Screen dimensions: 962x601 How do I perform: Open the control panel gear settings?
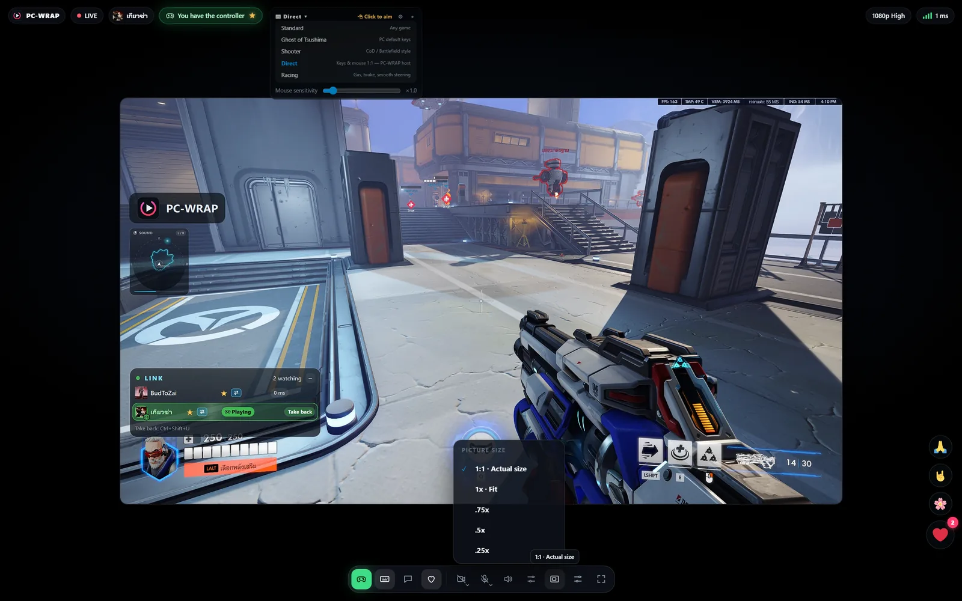tap(400, 17)
